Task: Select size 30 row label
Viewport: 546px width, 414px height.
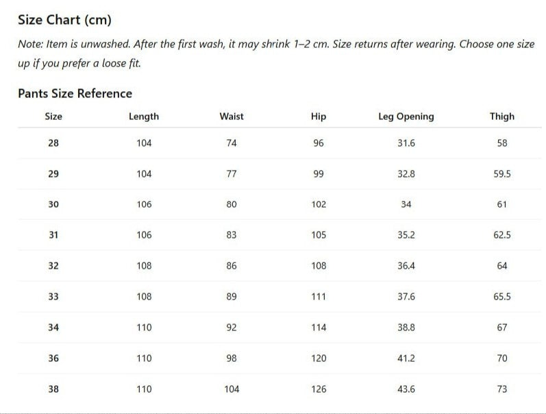Action: (53, 204)
